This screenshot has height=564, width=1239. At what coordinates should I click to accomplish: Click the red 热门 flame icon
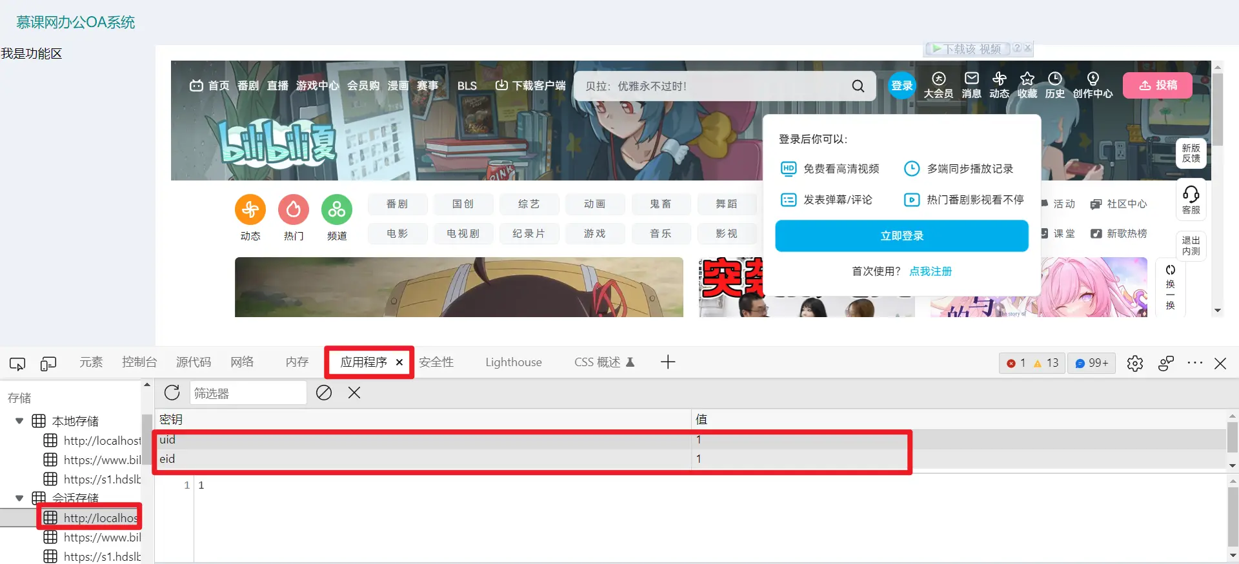tap(294, 209)
